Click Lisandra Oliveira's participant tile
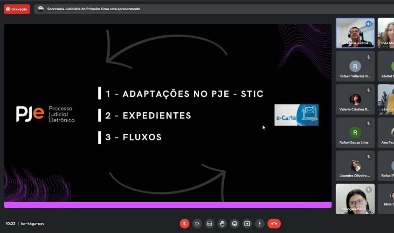This screenshot has height=233, width=394. [x=355, y=165]
